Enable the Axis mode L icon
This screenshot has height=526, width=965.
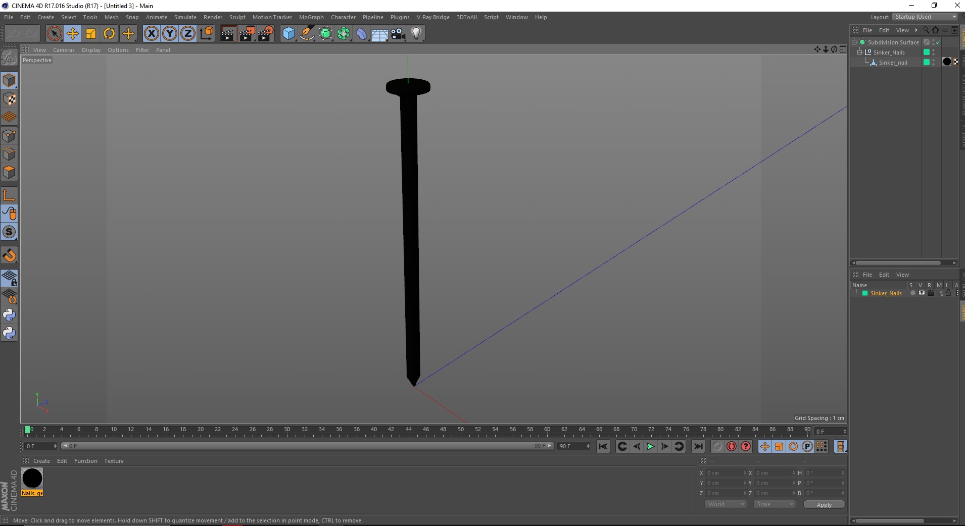coord(10,195)
